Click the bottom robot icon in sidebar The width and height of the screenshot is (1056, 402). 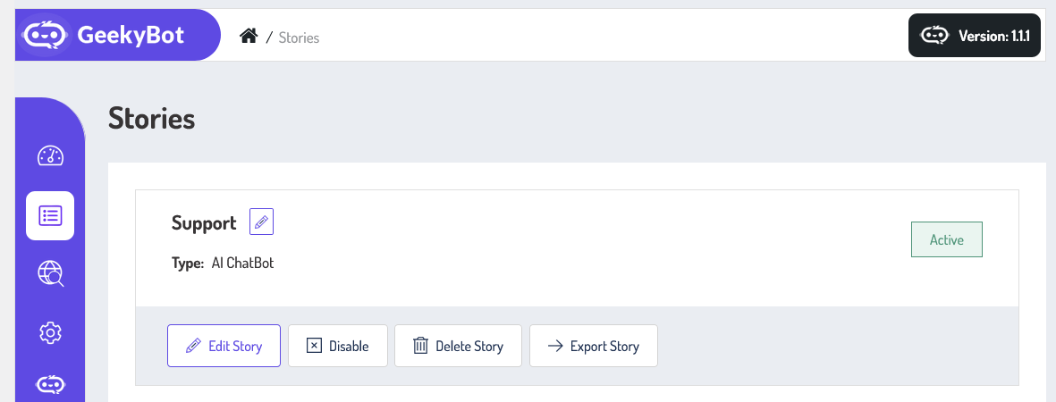(50, 385)
